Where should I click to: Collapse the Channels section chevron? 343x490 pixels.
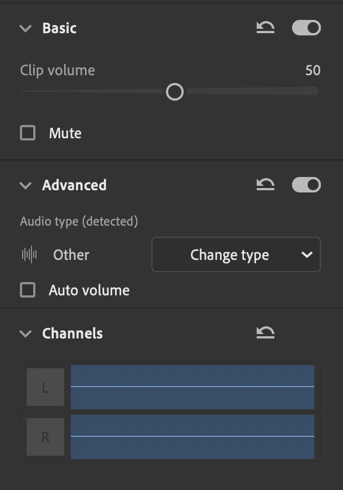[x=25, y=333]
